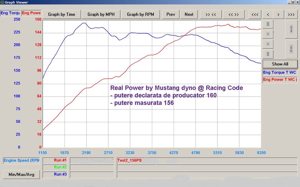The image size is (300, 187).
Task: Click the Show All button
Action: point(280,64)
